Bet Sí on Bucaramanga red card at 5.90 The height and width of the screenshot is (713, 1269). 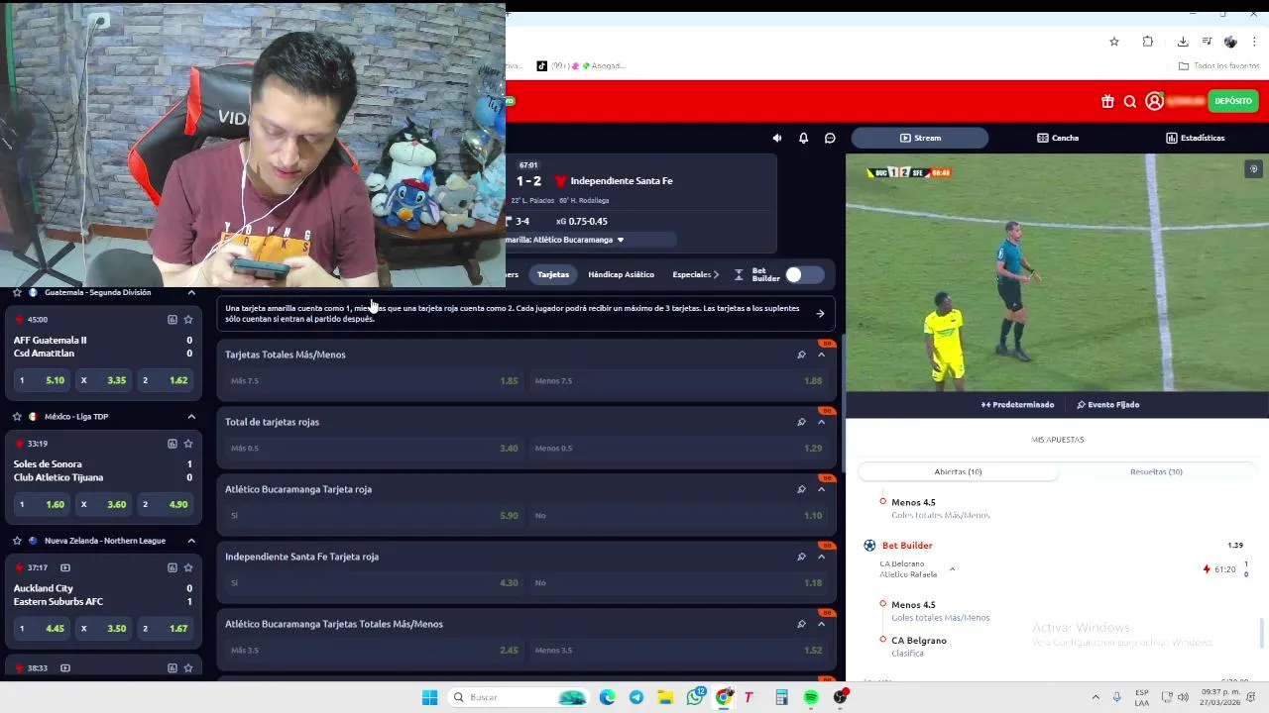(375, 515)
